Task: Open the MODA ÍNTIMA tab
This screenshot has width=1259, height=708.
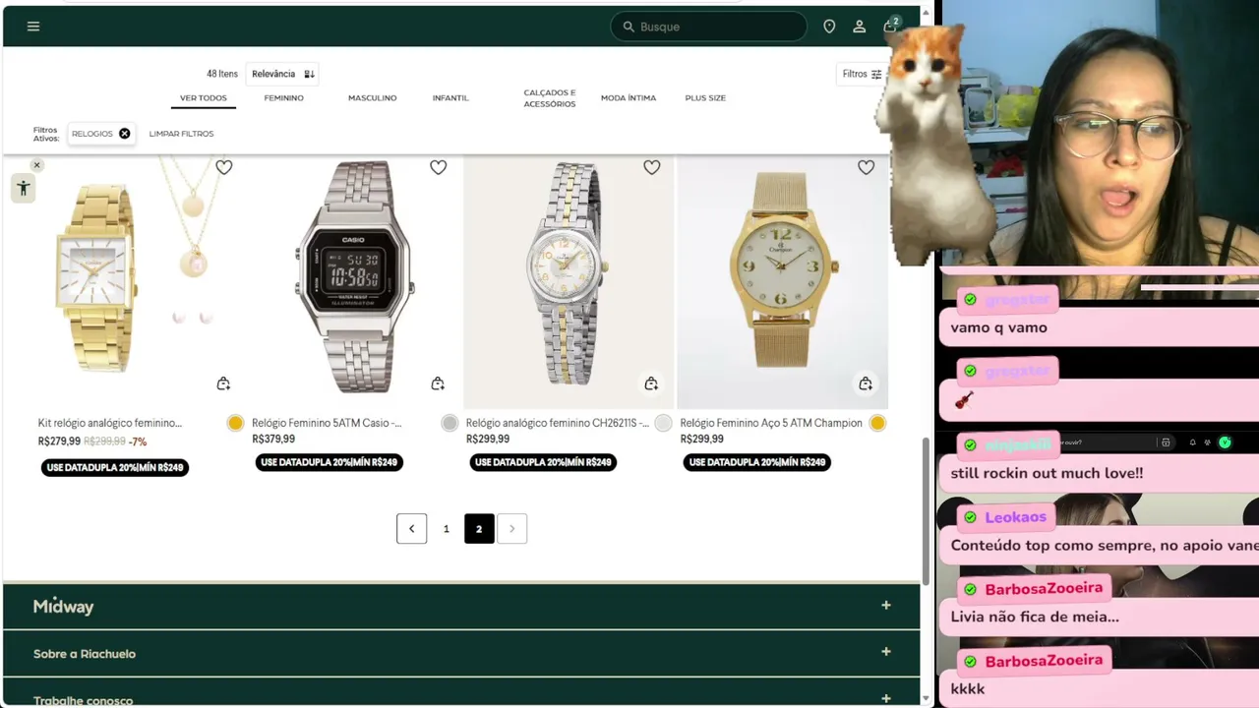Action: pos(629,98)
